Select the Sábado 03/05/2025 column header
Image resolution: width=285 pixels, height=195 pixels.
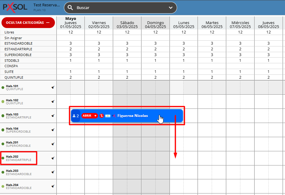[x=127, y=24]
